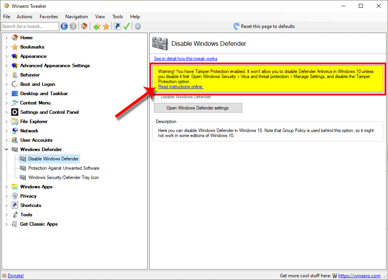Open bookmarks using the toolbar orange star icon
Image resolution: width=388 pixels, height=280 pixels.
(106, 26)
